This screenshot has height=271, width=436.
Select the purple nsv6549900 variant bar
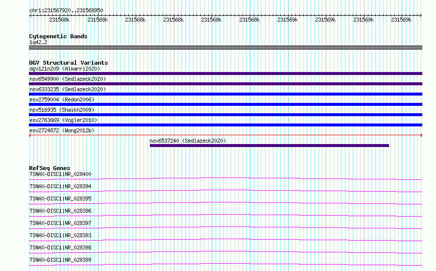pos(225,84)
